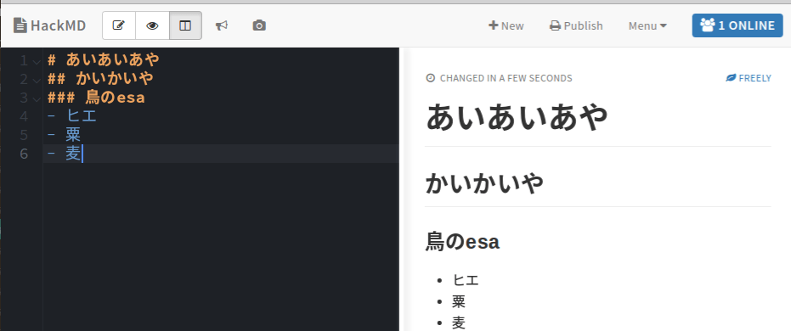
Task: Click preview heading かいかいや
Action: (485, 182)
